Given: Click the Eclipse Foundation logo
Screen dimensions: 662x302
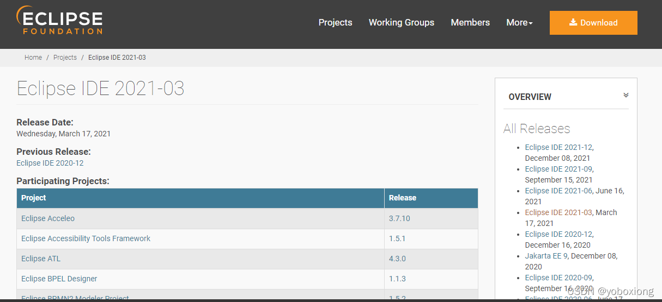Looking at the screenshot, I should coord(59,21).
